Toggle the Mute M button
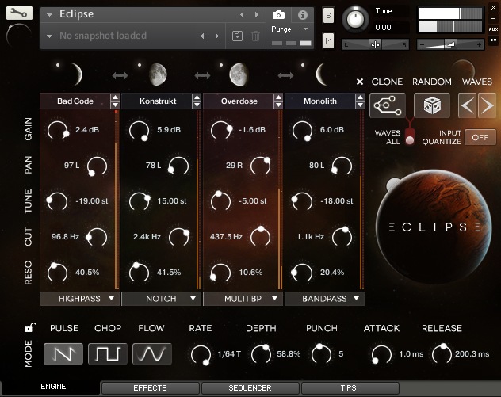This screenshot has width=501, height=397. click(329, 40)
